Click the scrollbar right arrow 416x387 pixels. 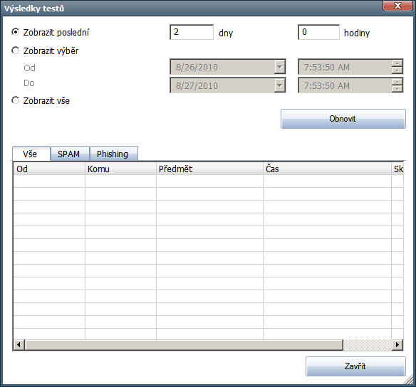tap(397, 344)
